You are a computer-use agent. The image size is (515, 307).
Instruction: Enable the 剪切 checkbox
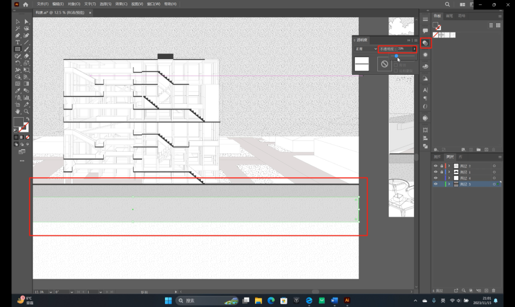pyautogui.click(x=396, y=65)
